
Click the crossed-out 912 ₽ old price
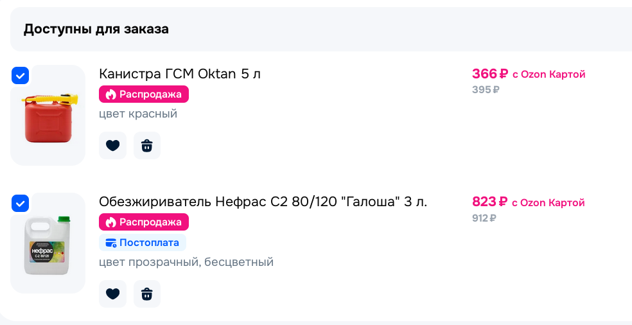pos(484,218)
